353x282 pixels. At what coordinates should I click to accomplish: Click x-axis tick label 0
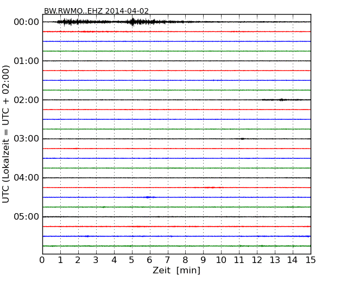click(x=42, y=260)
